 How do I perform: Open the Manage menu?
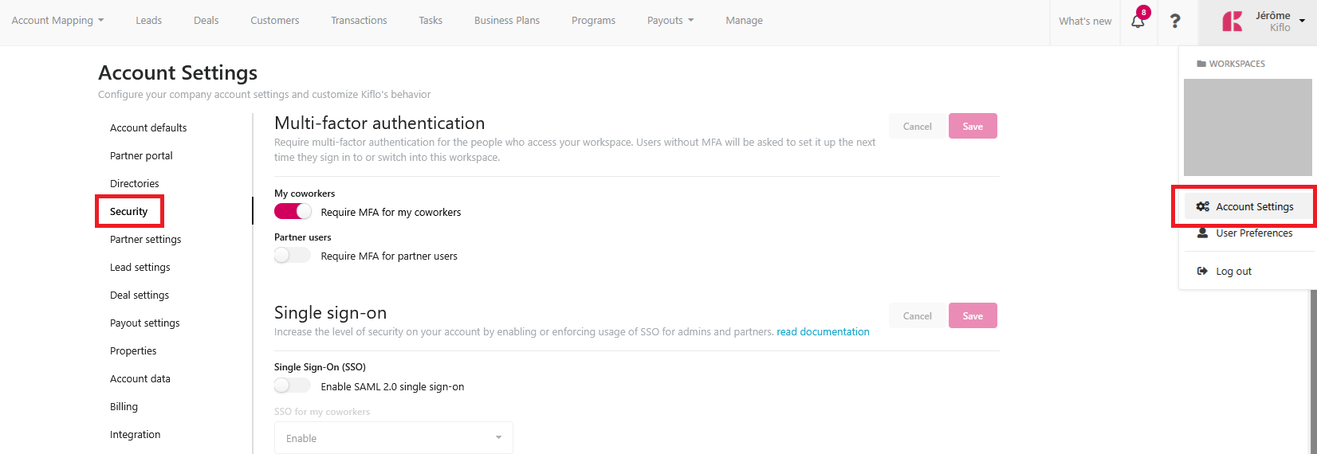744,20
